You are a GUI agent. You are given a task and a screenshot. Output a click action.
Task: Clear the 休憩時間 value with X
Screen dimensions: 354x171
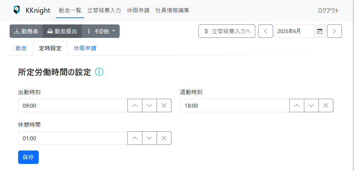pyautogui.click(x=164, y=138)
